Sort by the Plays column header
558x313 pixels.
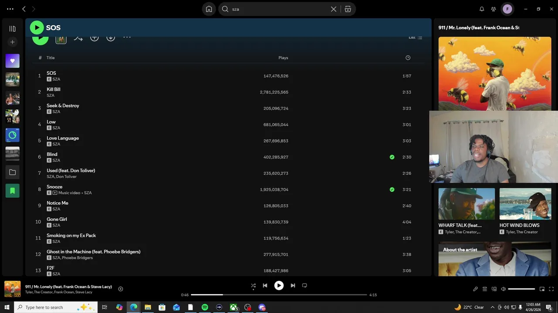pos(283,58)
